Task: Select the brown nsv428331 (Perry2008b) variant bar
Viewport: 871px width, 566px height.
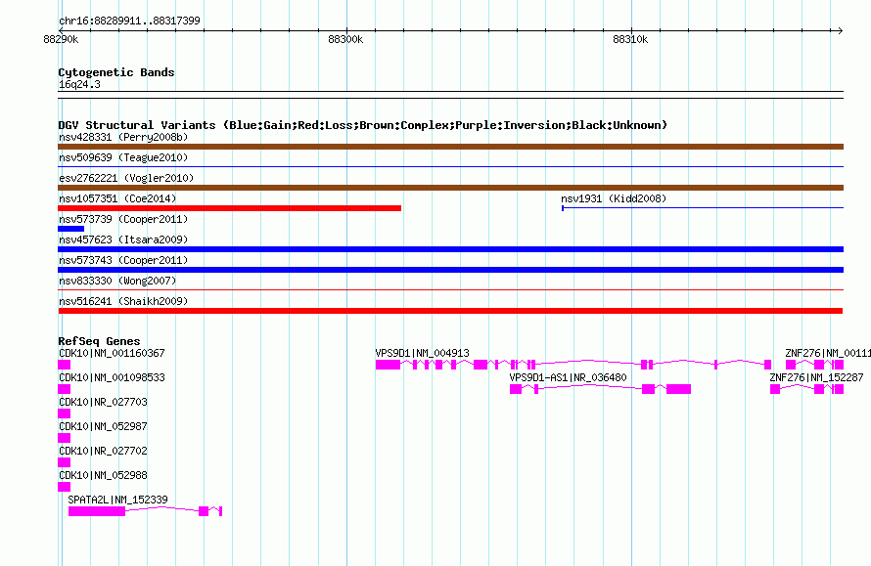Action: (450, 147)
